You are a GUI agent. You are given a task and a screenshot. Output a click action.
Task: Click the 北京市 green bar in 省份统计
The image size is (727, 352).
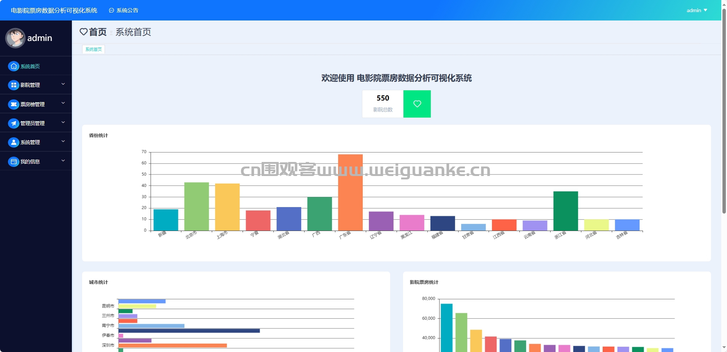(x=197, y=206)
